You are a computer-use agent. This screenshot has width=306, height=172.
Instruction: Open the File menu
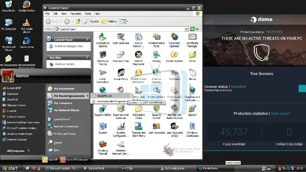click(x=47, y=14)
